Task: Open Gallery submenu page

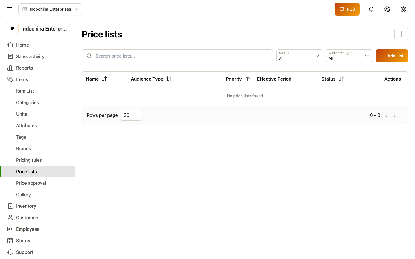Action: (x=37, y=195)
